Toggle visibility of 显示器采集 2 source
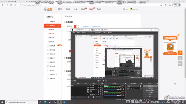 point(99,95)
